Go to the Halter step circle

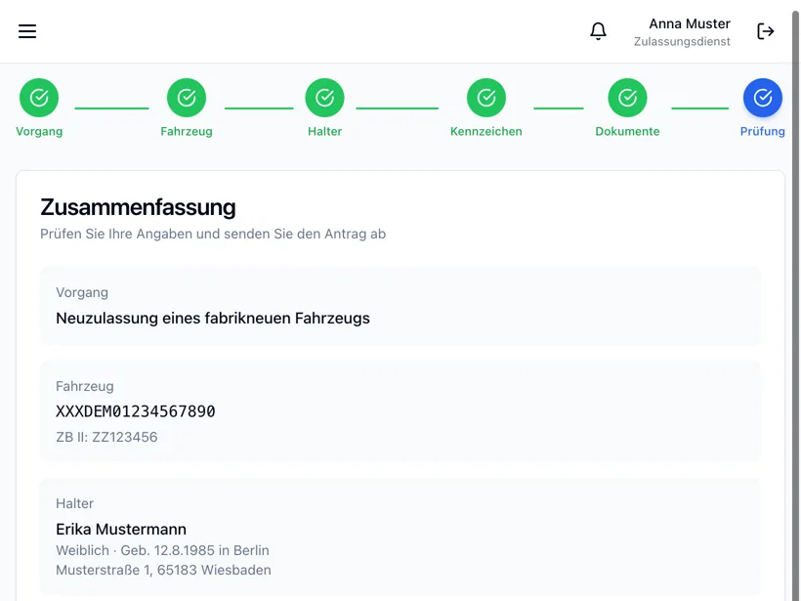[x=325, y=98]
